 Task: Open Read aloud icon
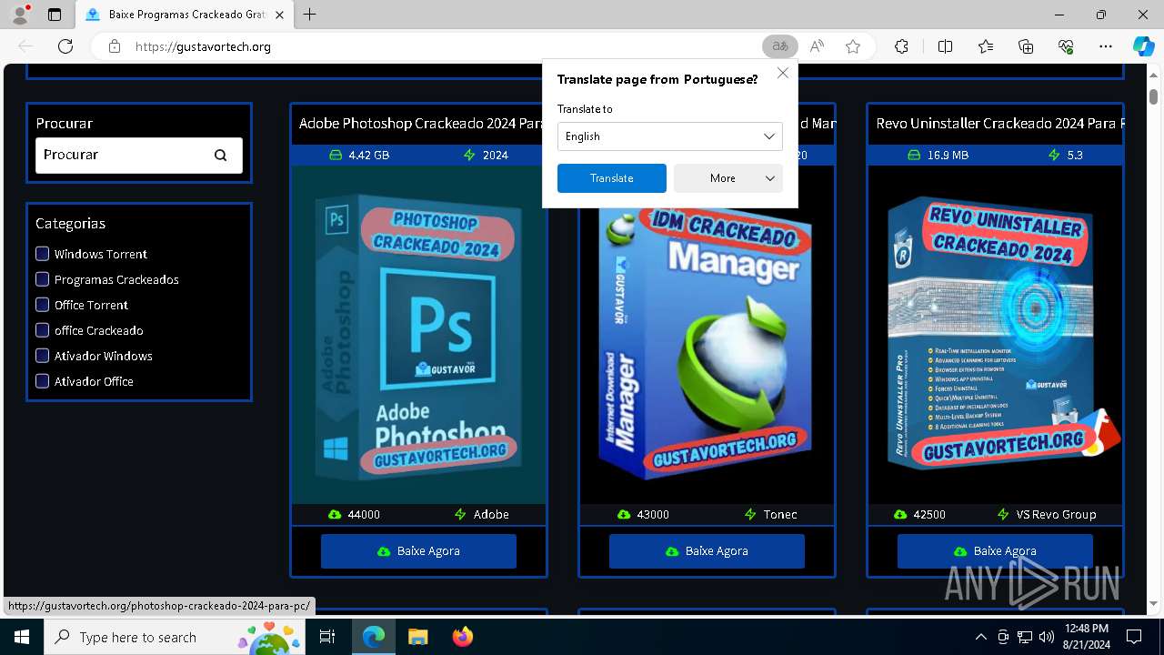coord(817,46)
